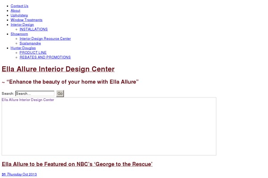Focus the Search text field

point(35,93)
